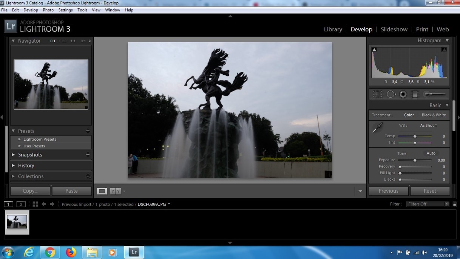Open the Filters Off dropdown

coord(428,204)
